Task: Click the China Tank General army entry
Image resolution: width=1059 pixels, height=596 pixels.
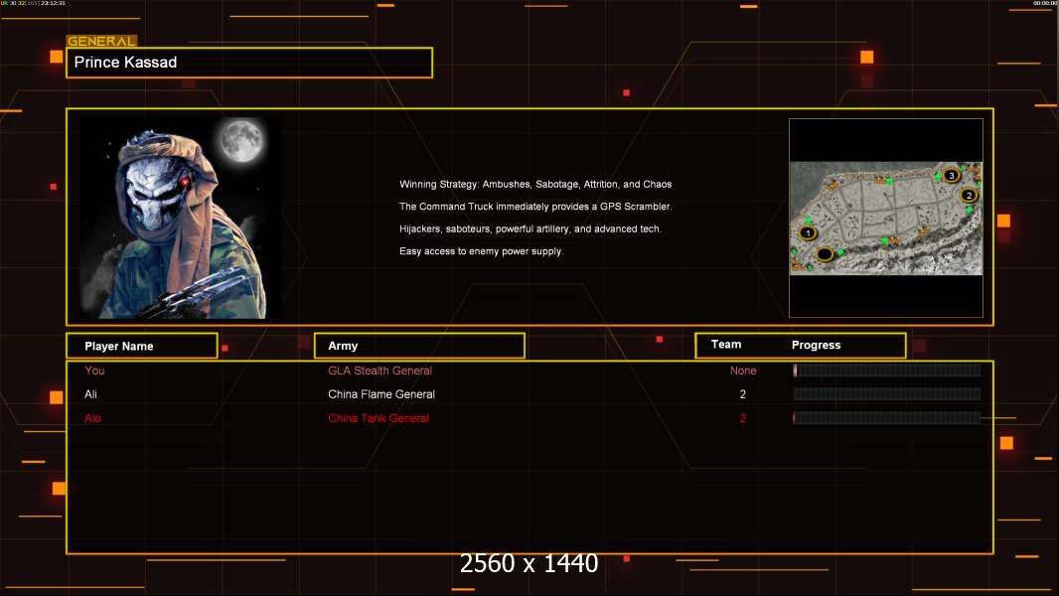Action: click(378, 418)
